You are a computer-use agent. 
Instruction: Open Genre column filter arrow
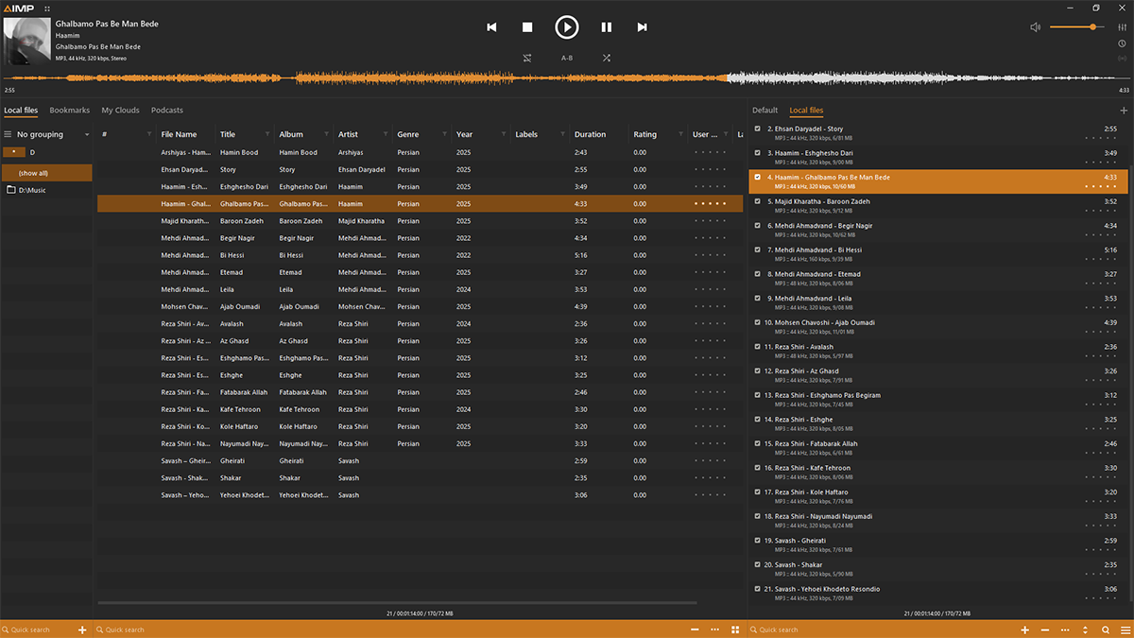point(445,134)
